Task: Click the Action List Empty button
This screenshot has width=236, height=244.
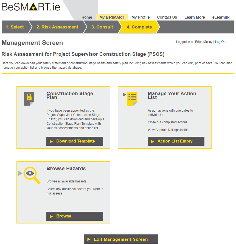Action: [176, 141]
